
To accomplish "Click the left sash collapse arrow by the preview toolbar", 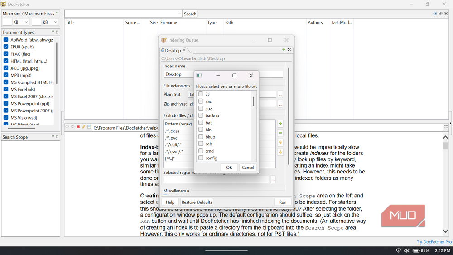I will [63, 123].
